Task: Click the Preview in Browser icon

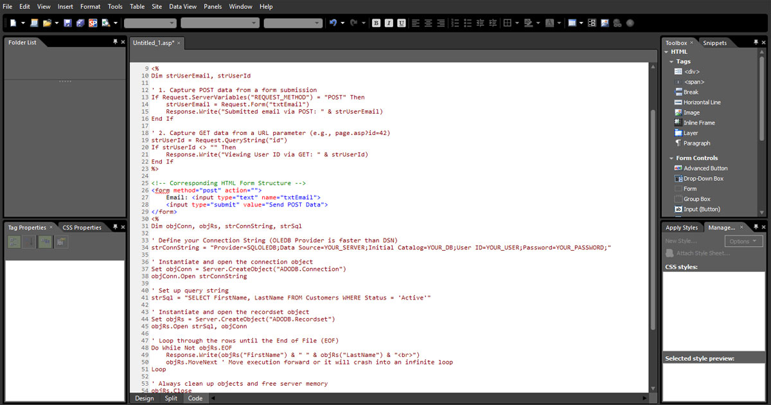Action: point(106,22)
